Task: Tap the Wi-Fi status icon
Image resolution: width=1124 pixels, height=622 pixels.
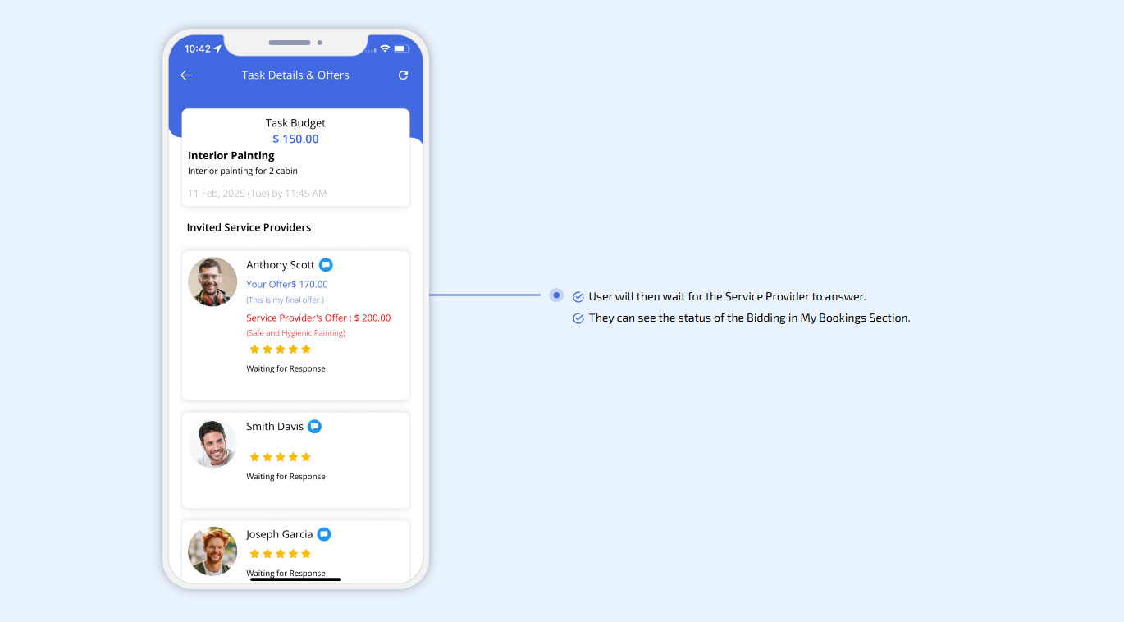Action: (x=385, y=49)
